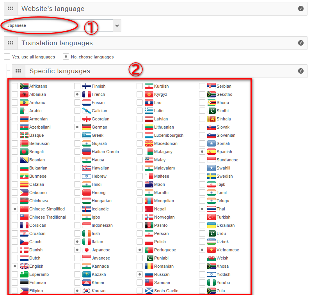Uncheck the French language checkbox
Screen dimensions: 311x295
coord(77,94)
